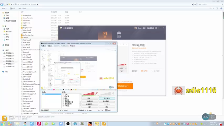Open the Explorer help icon
The width and height of the screenshot is (224, 126).
[221, 8]
